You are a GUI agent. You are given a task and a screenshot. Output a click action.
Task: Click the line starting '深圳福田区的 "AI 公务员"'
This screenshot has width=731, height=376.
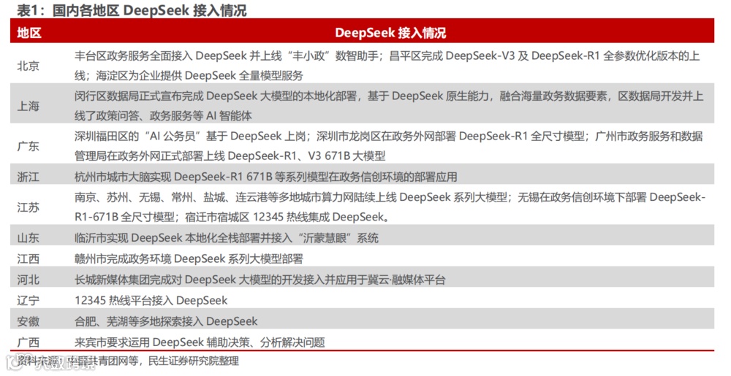coord(389,136)
